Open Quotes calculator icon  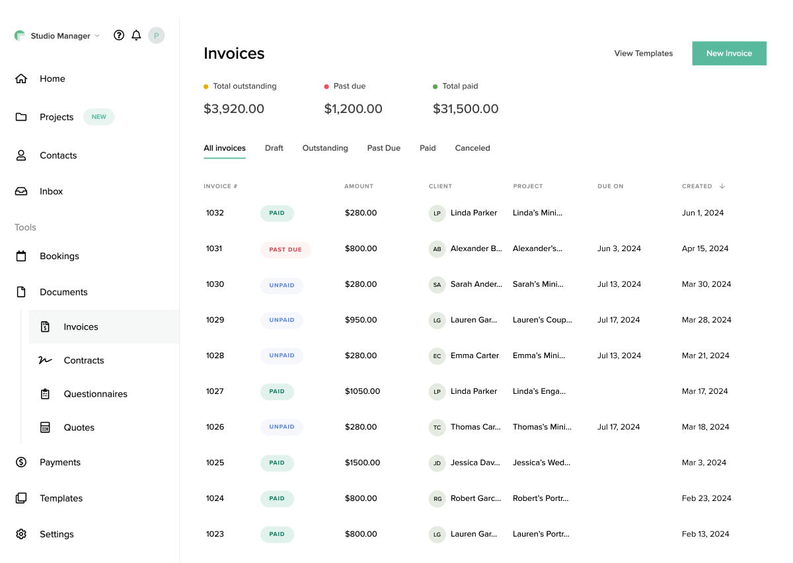coord(45,428)
